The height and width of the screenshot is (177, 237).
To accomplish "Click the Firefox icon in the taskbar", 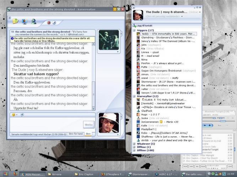I will (15, 174).
